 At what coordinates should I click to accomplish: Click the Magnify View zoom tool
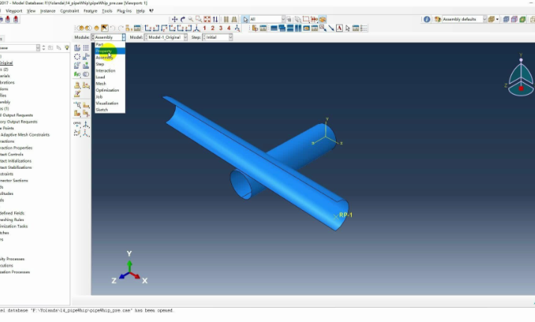tap(192, 19)
